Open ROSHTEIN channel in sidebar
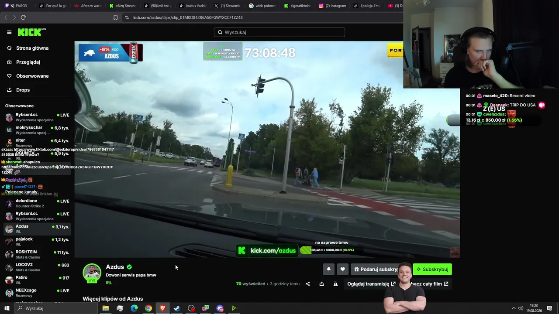 coord(37,254)
